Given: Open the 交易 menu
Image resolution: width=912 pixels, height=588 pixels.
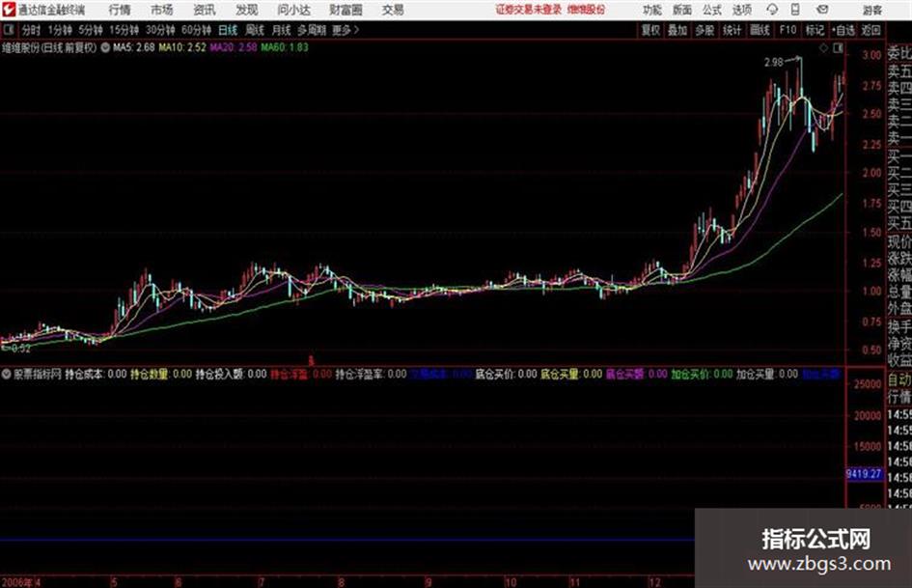Looking at the screenshot, I should click(393, 10).
